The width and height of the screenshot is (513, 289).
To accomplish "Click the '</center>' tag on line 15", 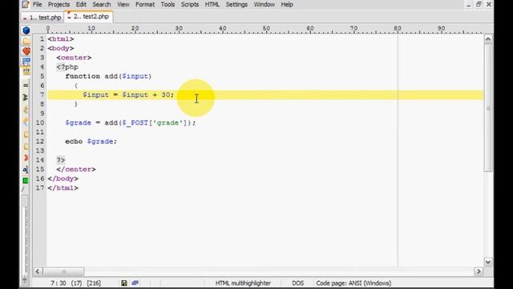I will pos(76,169).
